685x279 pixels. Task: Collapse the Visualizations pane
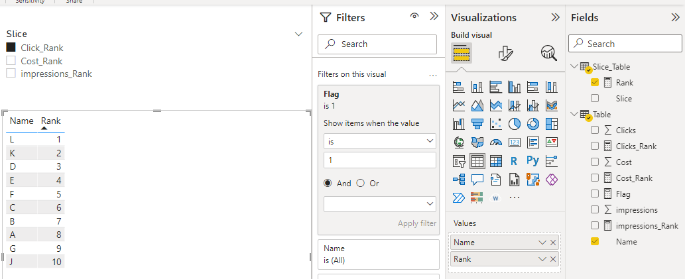[555, 17]
